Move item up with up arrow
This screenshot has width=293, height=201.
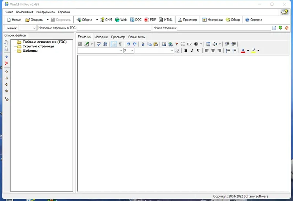coord(7,72)
